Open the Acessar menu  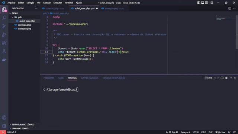pos(47,3)
